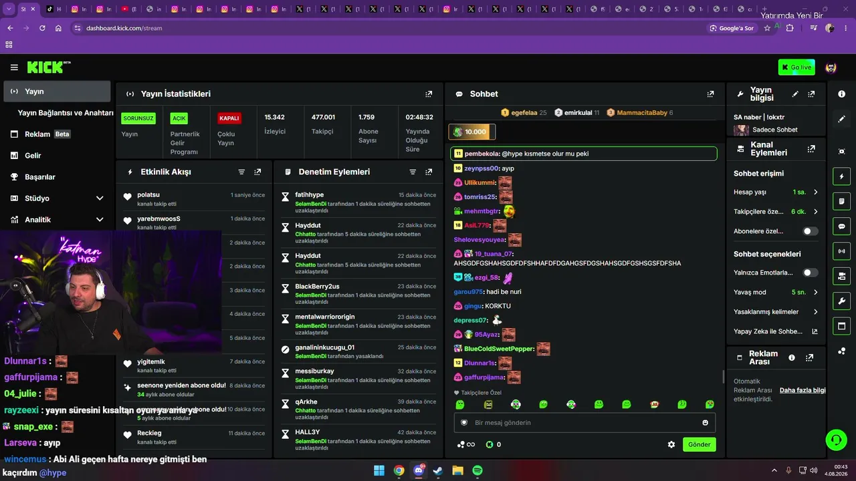Open the hamburger navigation menu
The height and width of the screenshot is (481, 856).
pyautogui.click(x=14, y=67)
